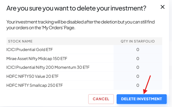Click quantity value for Mirae Asset Midcap ETF
This screenshot has height=107, width=172.
(138, 58)
